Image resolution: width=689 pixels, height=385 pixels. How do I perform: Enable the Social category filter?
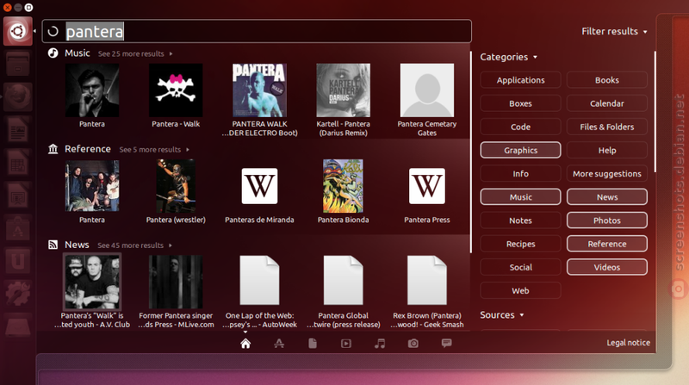tap(521, 267)
